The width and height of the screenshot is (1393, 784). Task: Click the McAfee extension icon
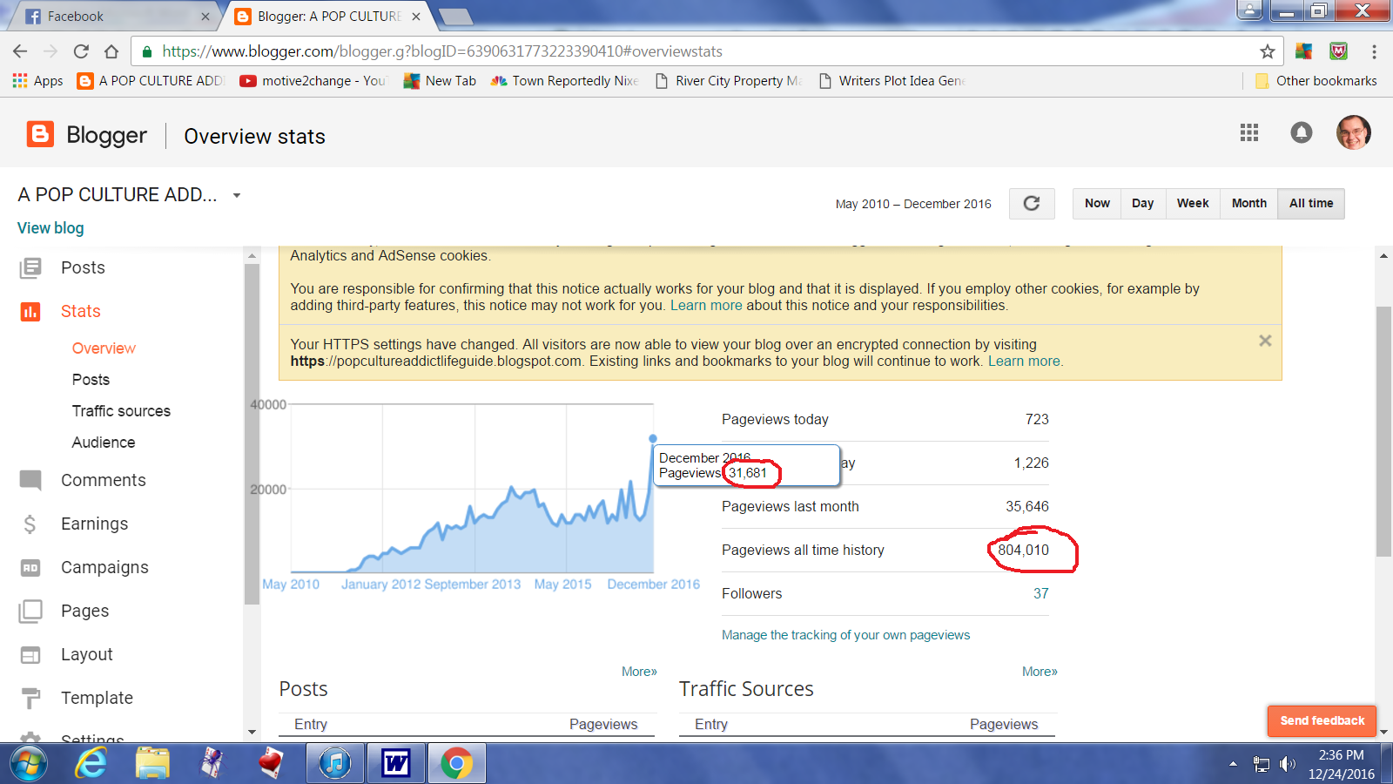click(x=1339, y=51)
